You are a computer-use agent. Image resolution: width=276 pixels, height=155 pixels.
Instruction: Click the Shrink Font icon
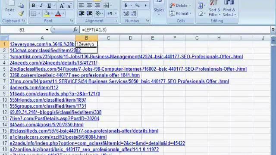(x=69, y=6)
